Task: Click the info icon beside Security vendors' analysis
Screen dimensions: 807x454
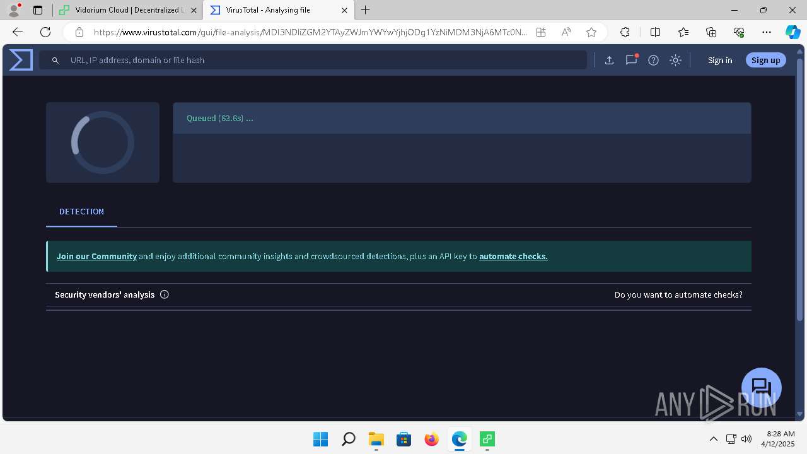Action: pyautogui.click(x=165, y=294)
